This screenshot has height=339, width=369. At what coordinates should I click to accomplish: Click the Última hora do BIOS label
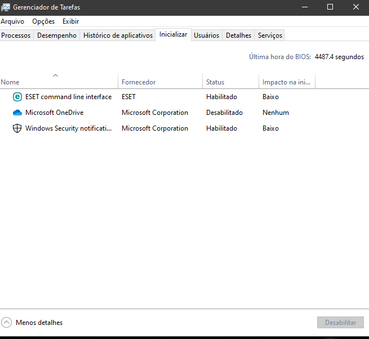[280, 57]
